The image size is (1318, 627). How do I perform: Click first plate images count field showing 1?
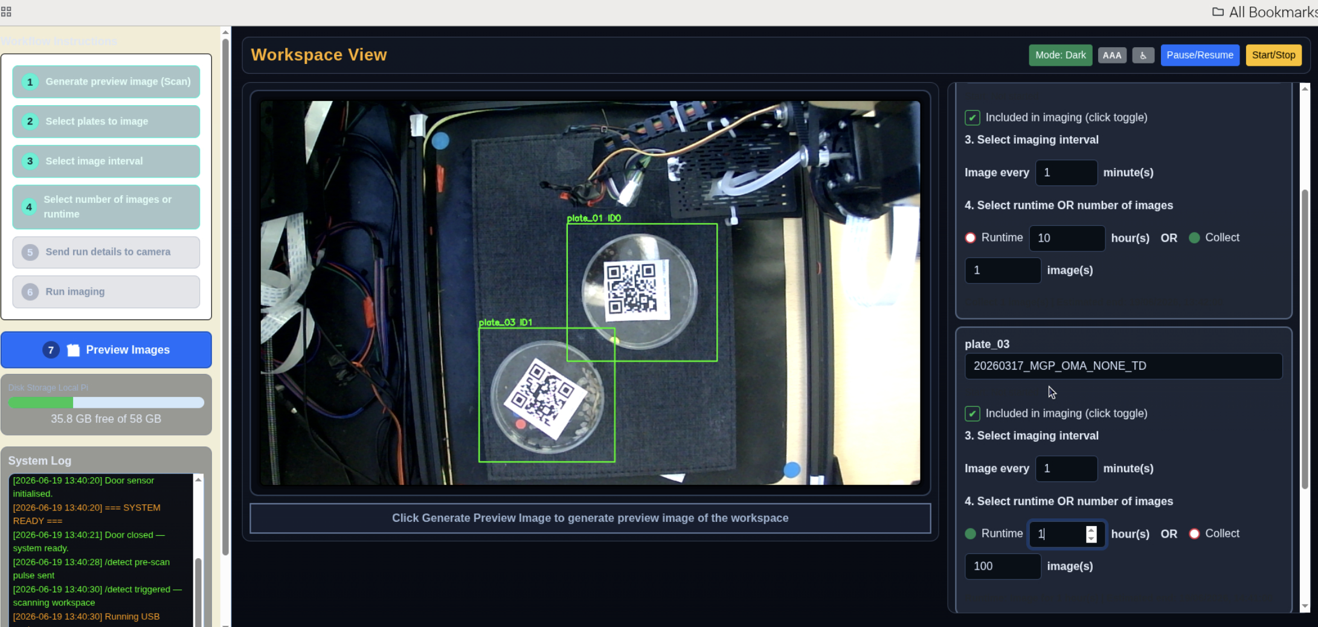[x=1003, y=271]
